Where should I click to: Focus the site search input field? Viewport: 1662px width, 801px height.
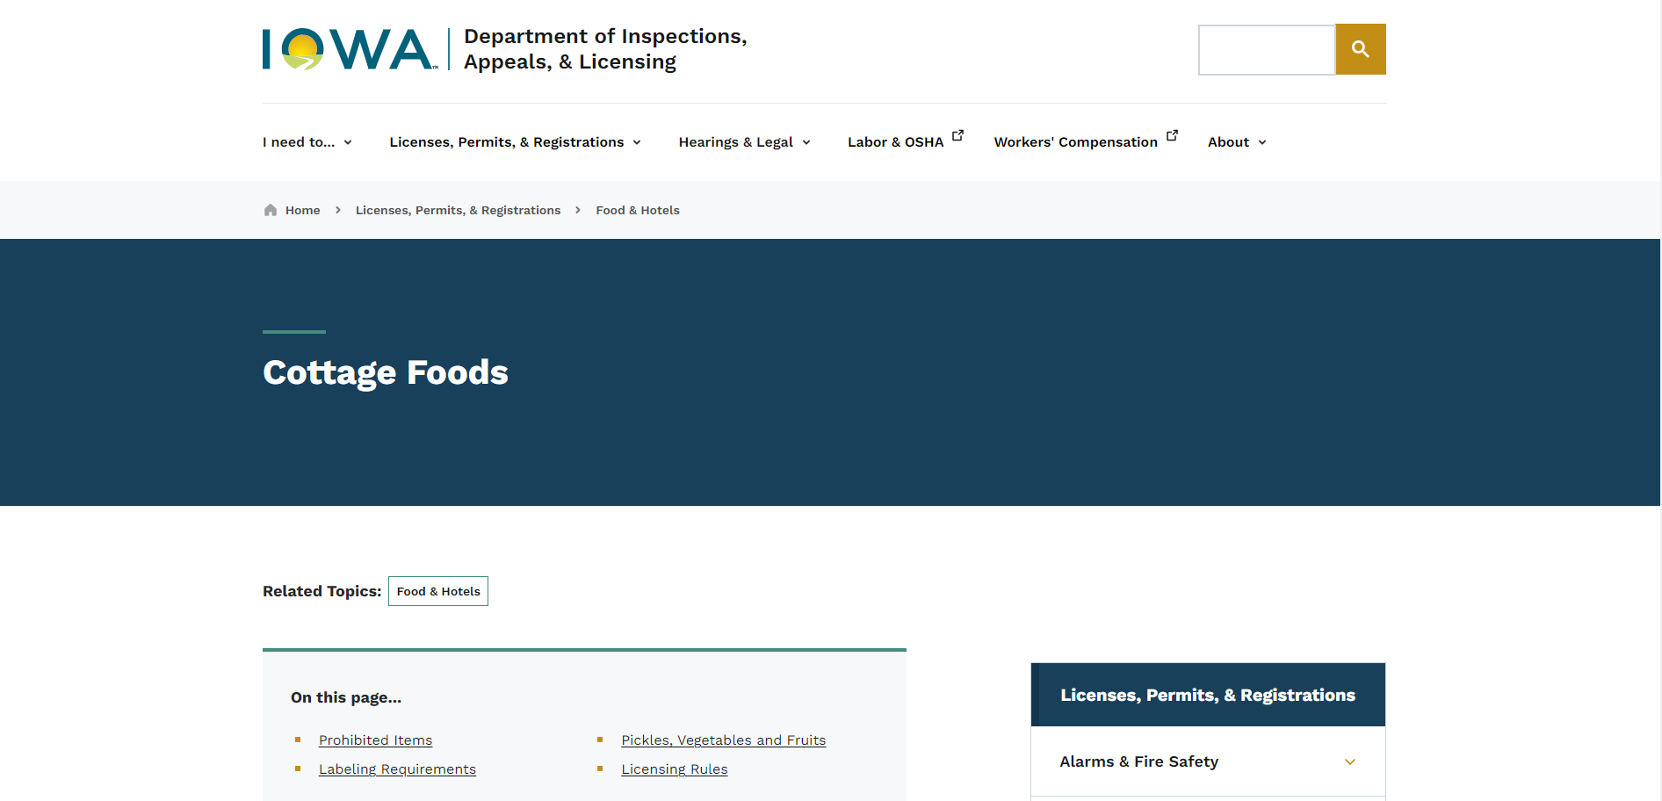[1267, 49]
